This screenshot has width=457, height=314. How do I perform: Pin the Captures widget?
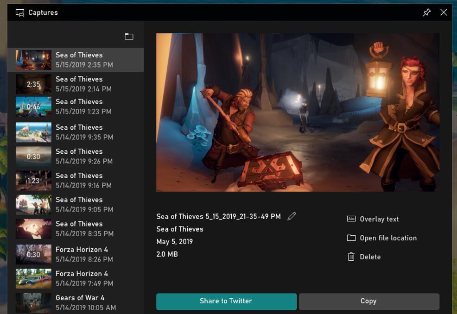(x=427, y=13)
